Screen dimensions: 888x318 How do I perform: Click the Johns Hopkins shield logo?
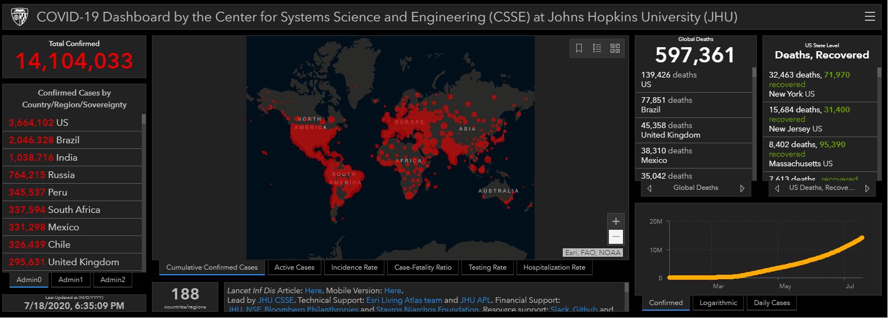click(x=19, y=17)
